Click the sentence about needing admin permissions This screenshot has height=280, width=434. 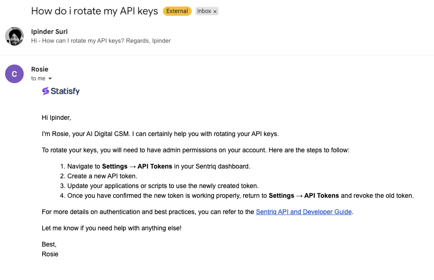click(x=195, y=150)
